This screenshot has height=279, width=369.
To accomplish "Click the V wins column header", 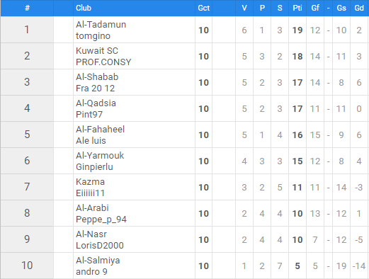I will (x=244, y=8).
